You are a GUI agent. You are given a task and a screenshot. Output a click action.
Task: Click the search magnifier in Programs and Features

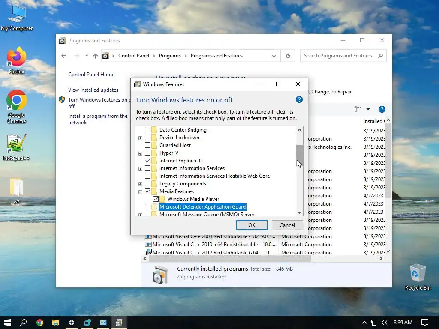380,56
